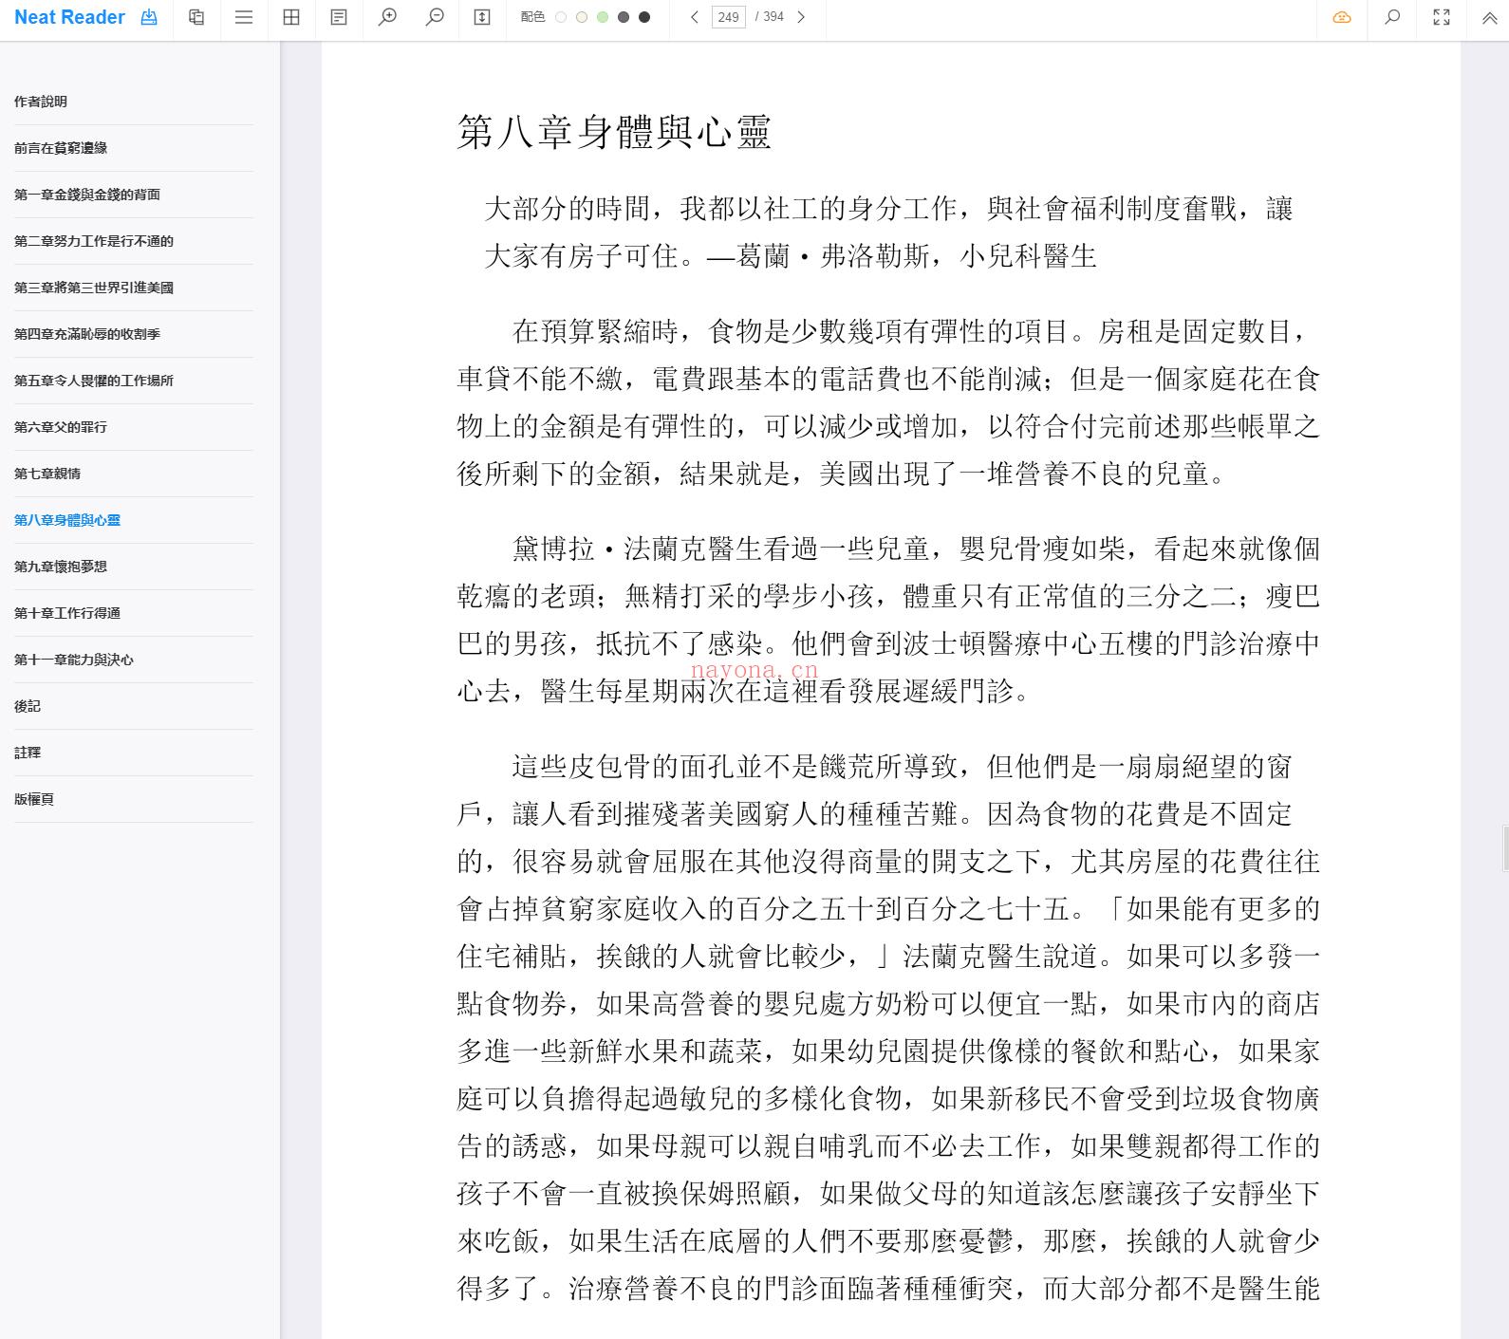Click the total pages text 394
This screenshot has height=1339, width=1509.
coord(773,17)
